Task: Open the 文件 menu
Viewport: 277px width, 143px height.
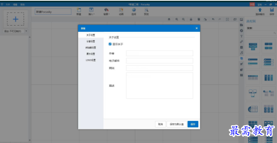Action: (x=8, y=5)
